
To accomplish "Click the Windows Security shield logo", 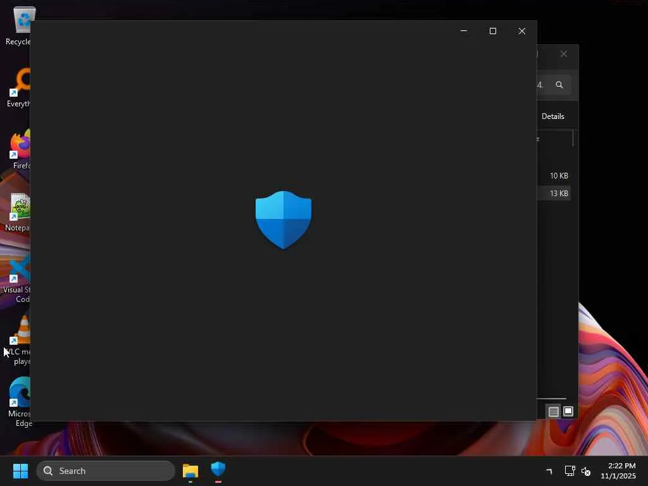I will [x=283, y=220].
